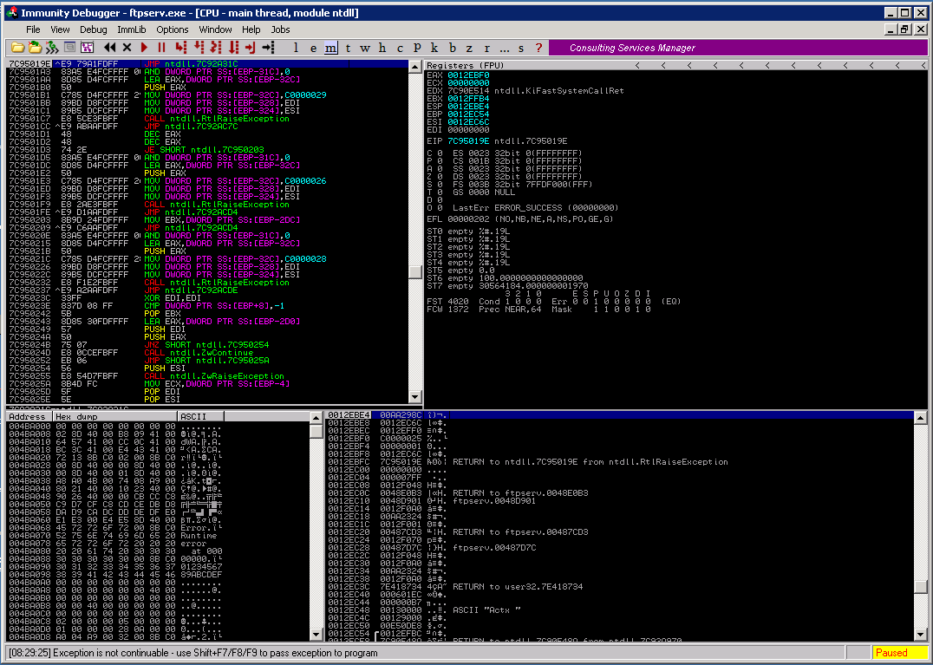Open the ImmLib menu
This screenshot has width=933, height=665.
[x=132, y=29]
